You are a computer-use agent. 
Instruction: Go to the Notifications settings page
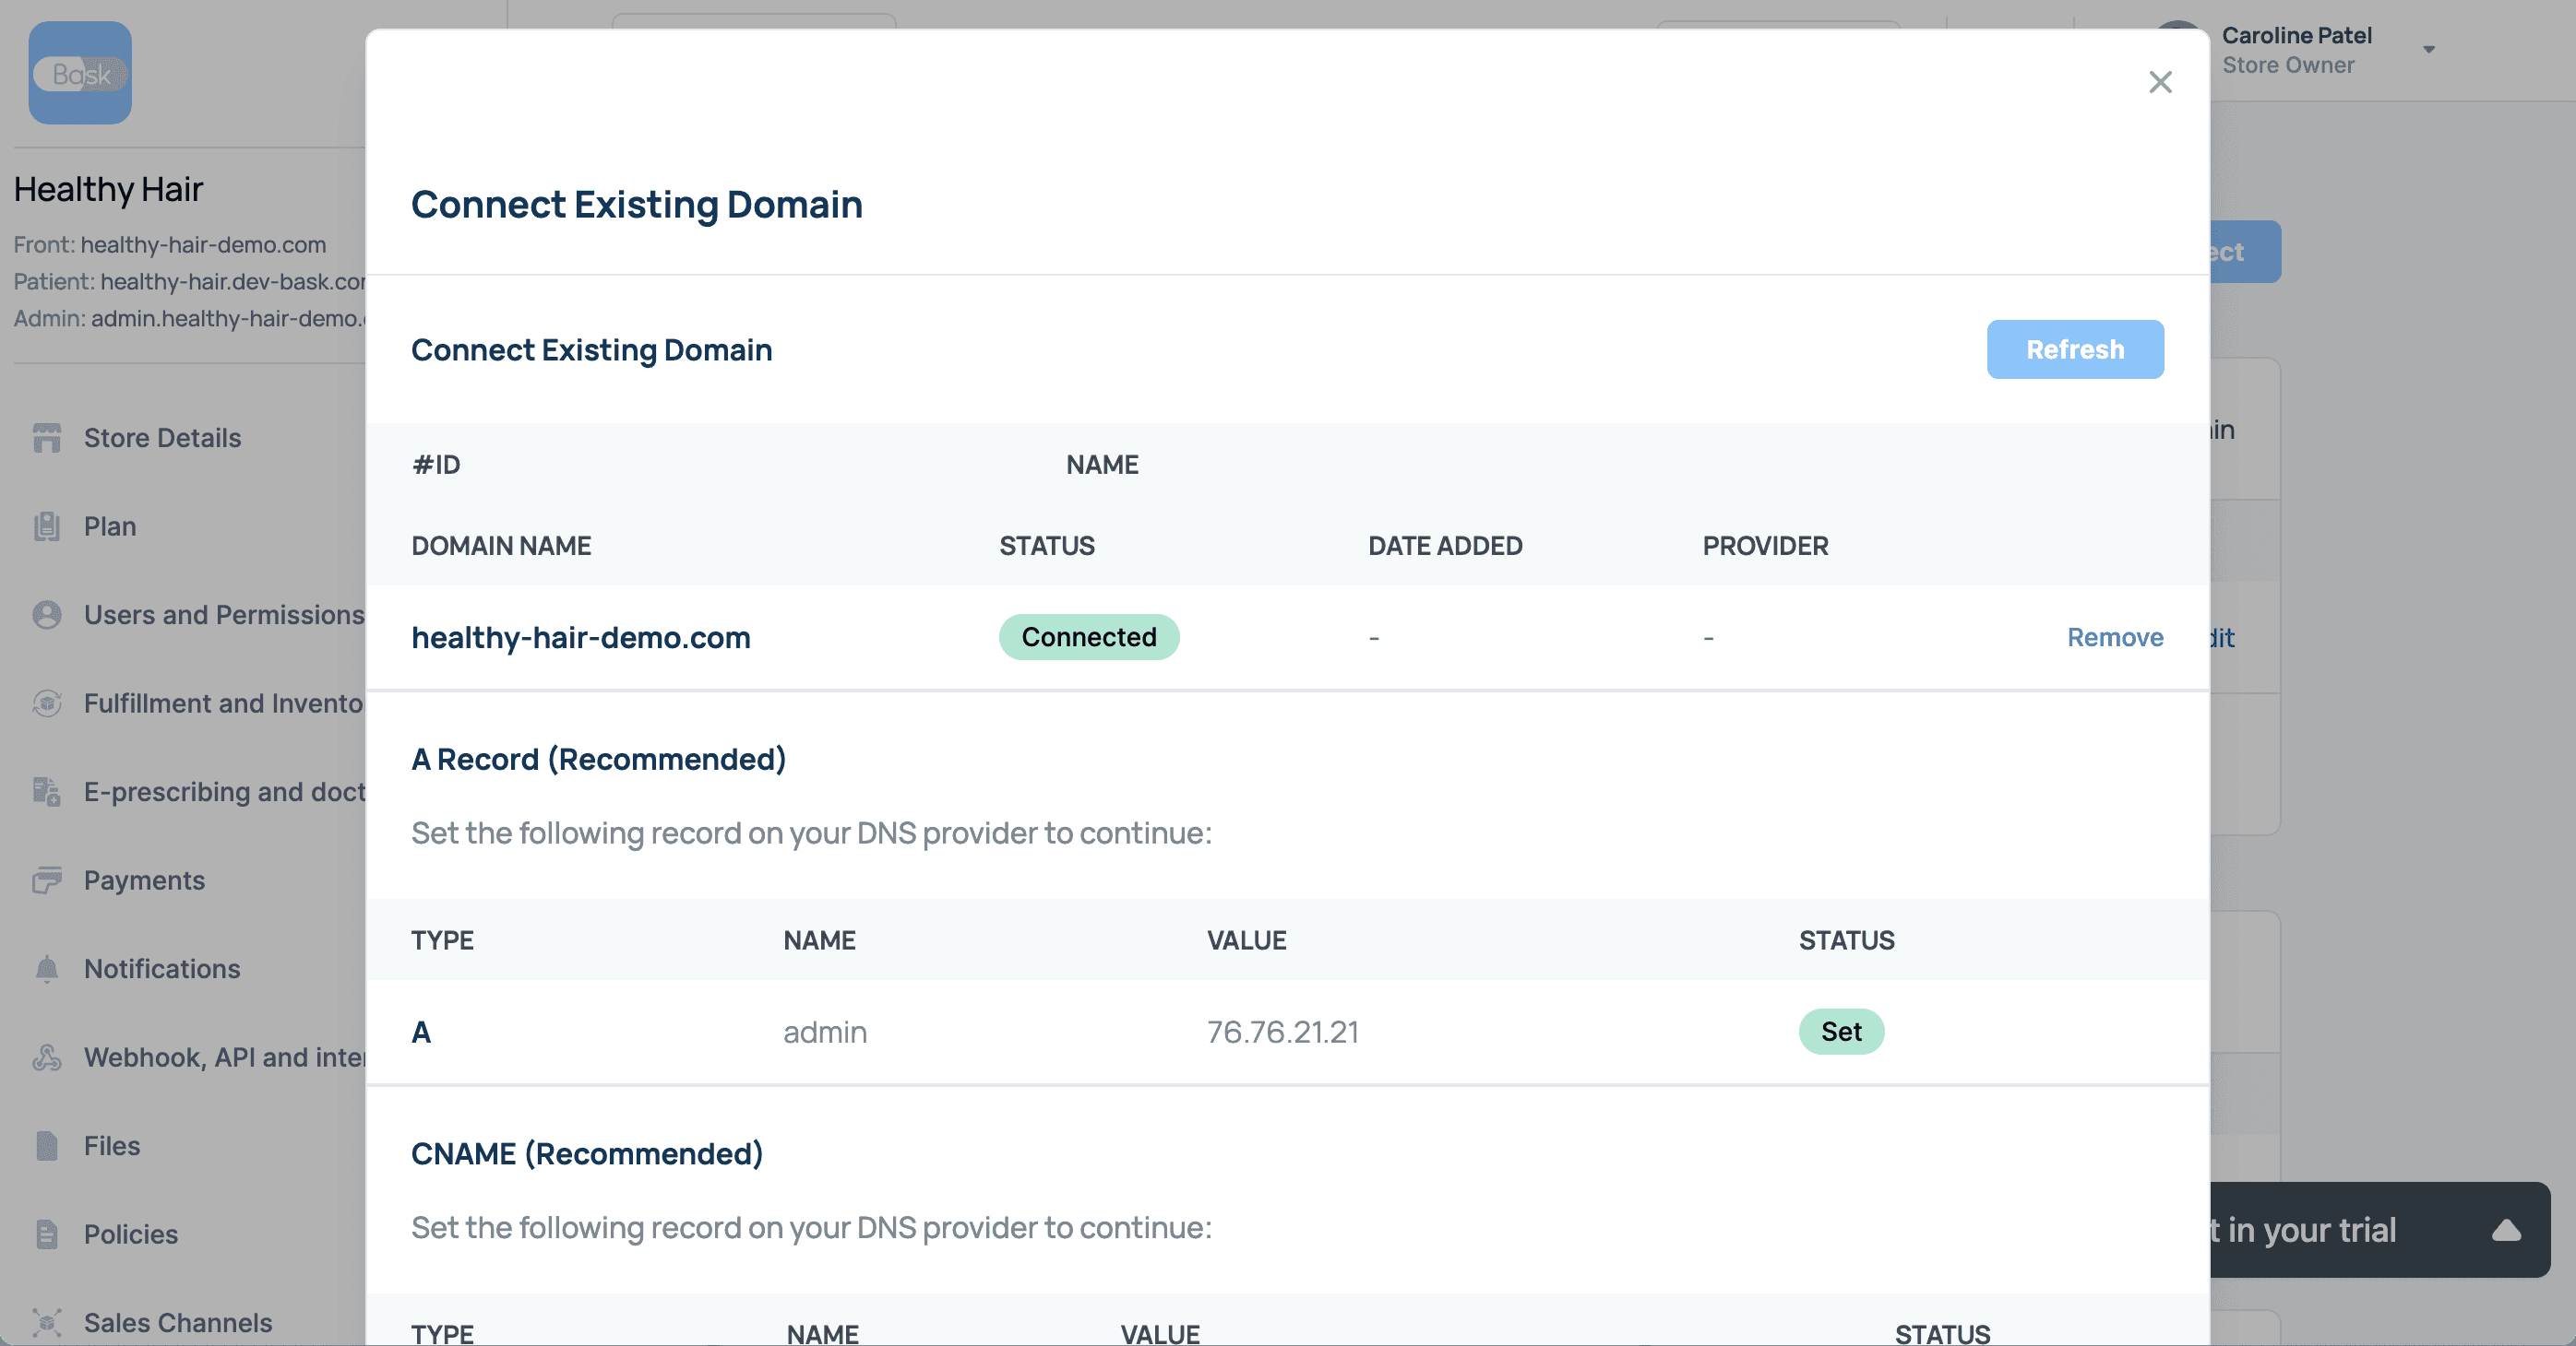coord(162,968)
